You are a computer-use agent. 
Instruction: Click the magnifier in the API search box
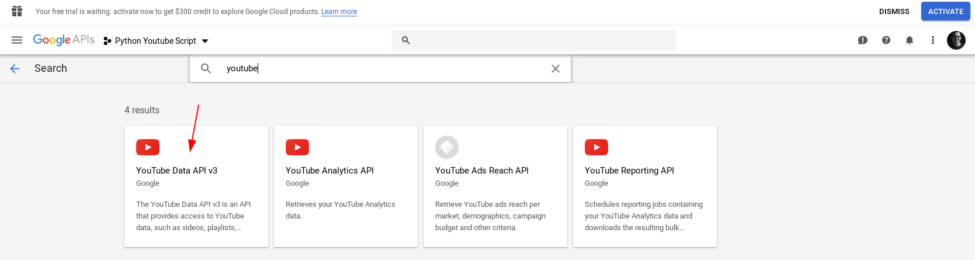206,68
